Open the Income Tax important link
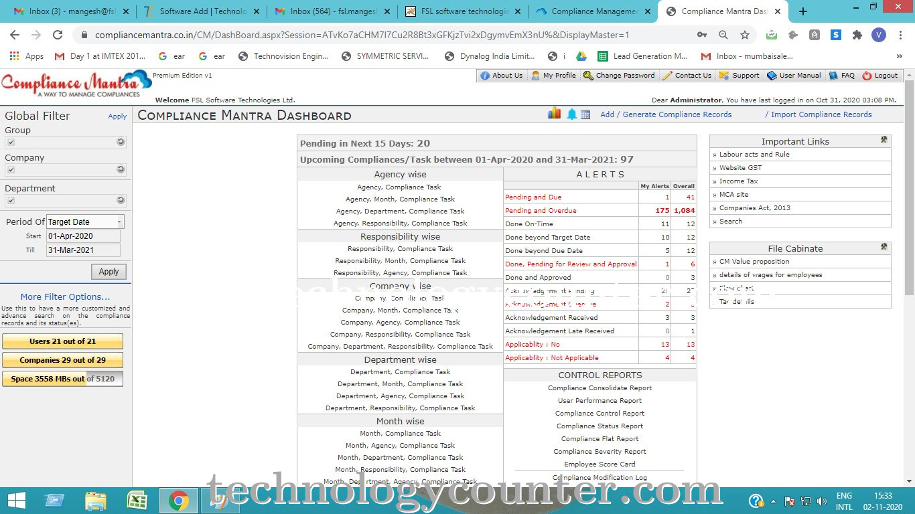 click(739, 181)
